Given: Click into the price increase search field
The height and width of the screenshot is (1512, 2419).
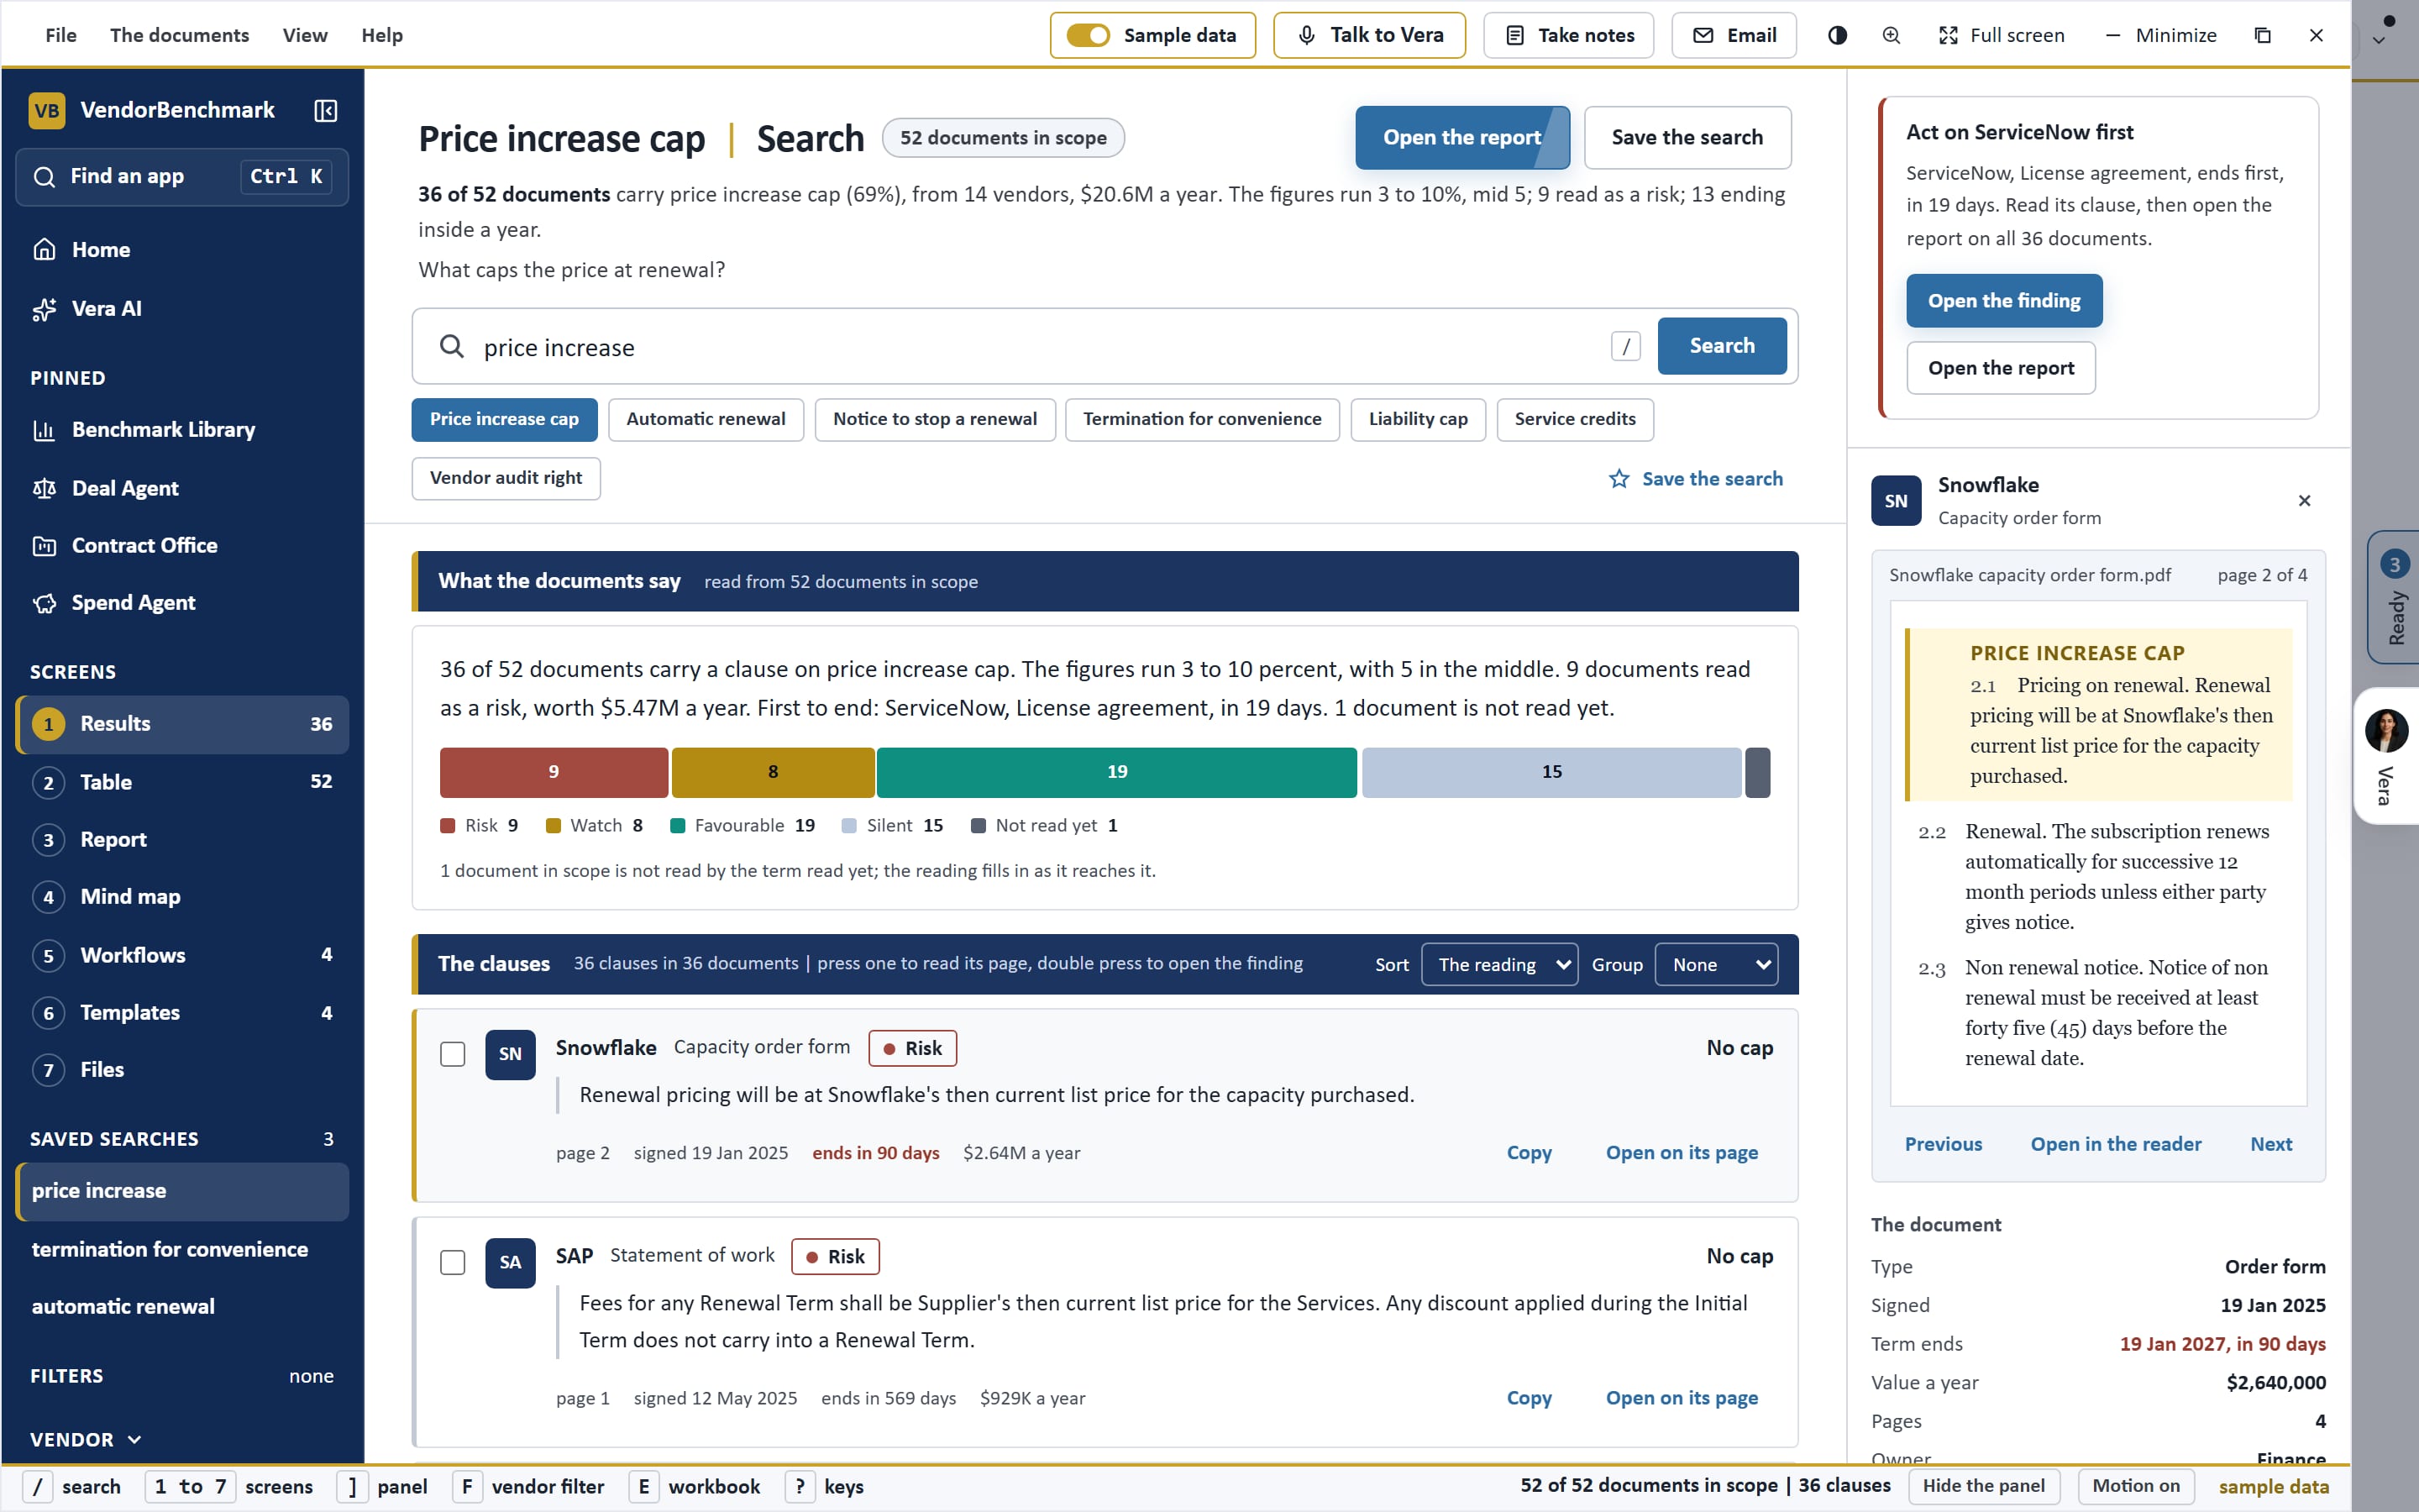Looking at the screenshot, I should pos(1040,347).
